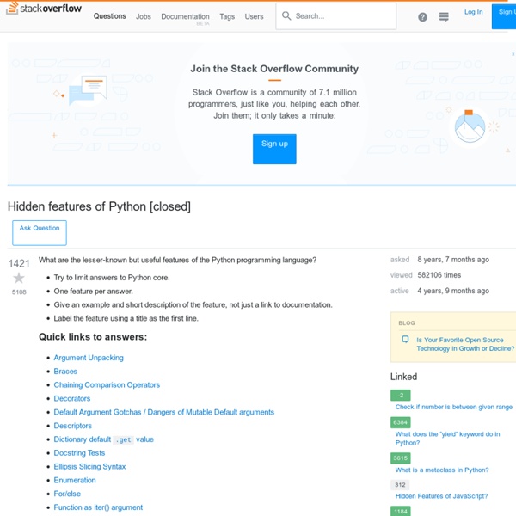Click 'Join the Stack Overflow Community' heading
Screen dimensions: 516x516
[x=274, y=69]
